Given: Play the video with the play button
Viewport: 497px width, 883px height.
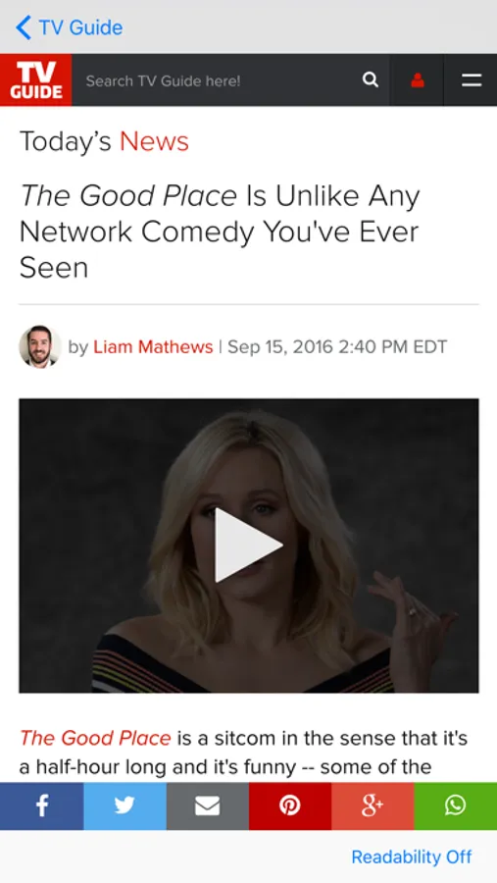Looking at the screenshot, I should click(248, 545).
